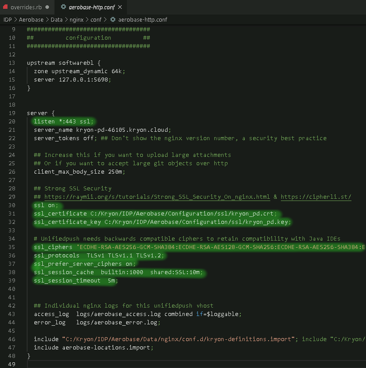
Task: Open the Data breadcrumb segment
Action: 57,20
